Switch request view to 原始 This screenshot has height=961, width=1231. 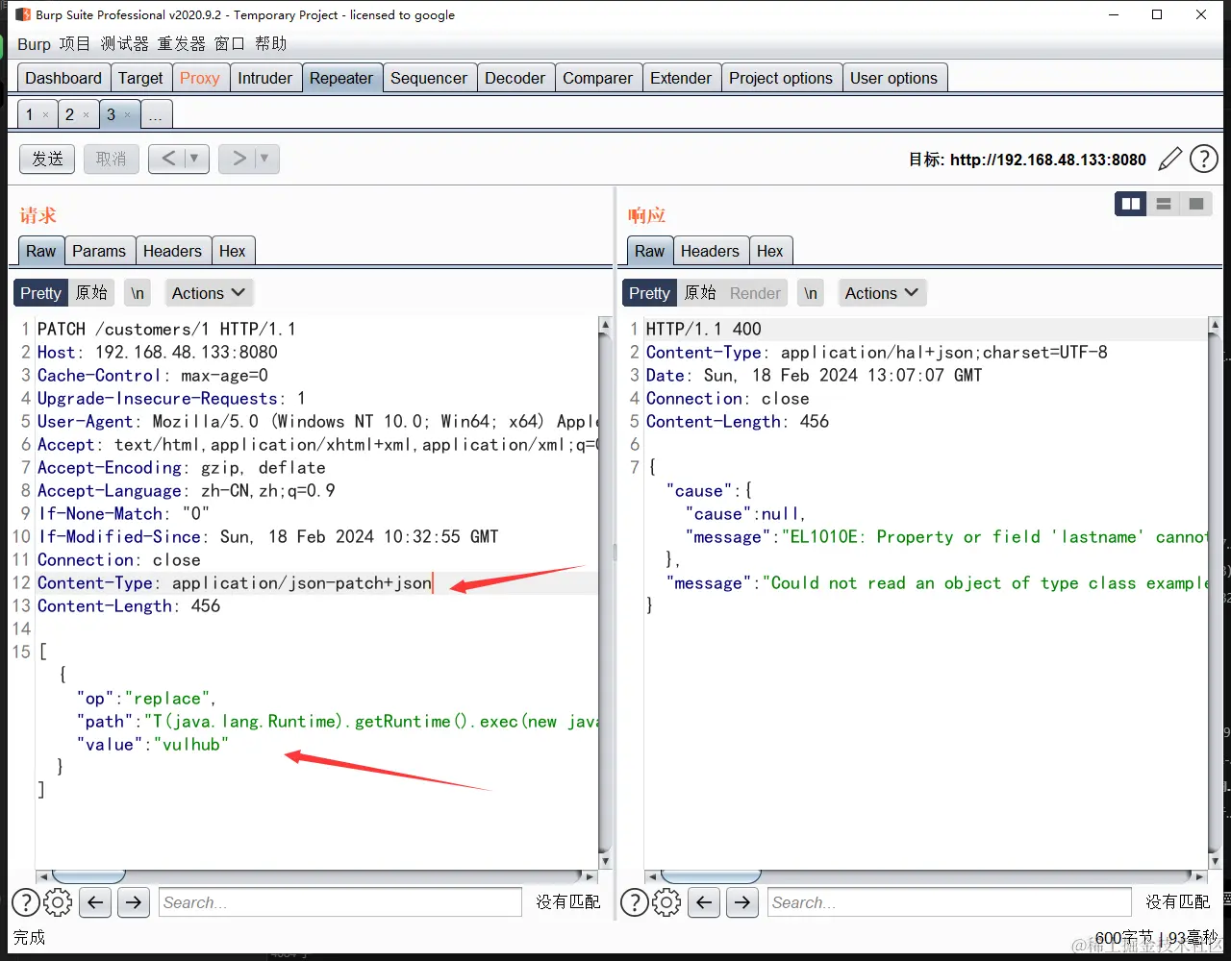[91, 293]
